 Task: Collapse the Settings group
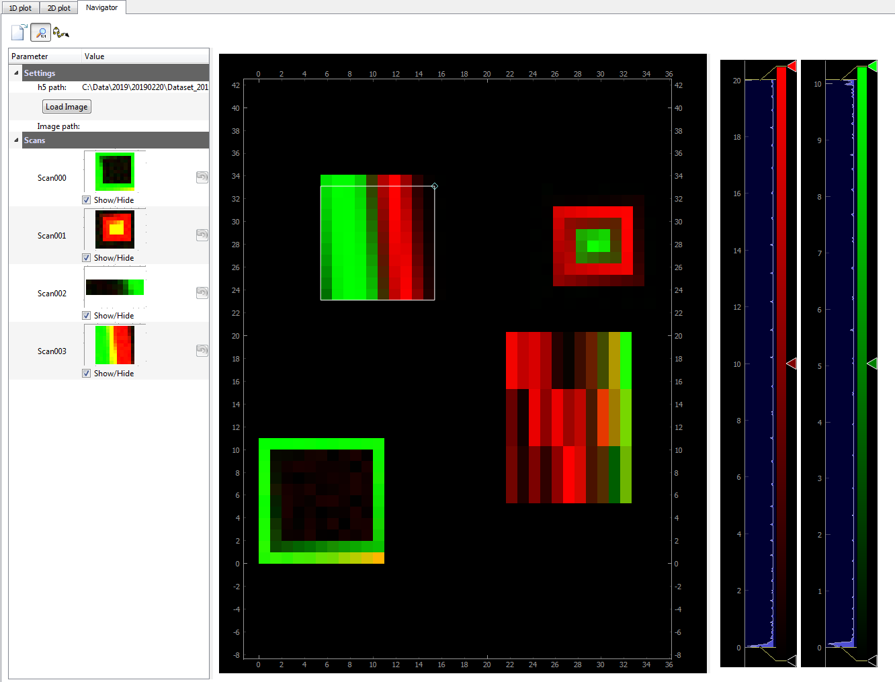tap(16, 73)
